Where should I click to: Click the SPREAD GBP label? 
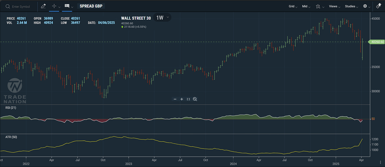91,6
